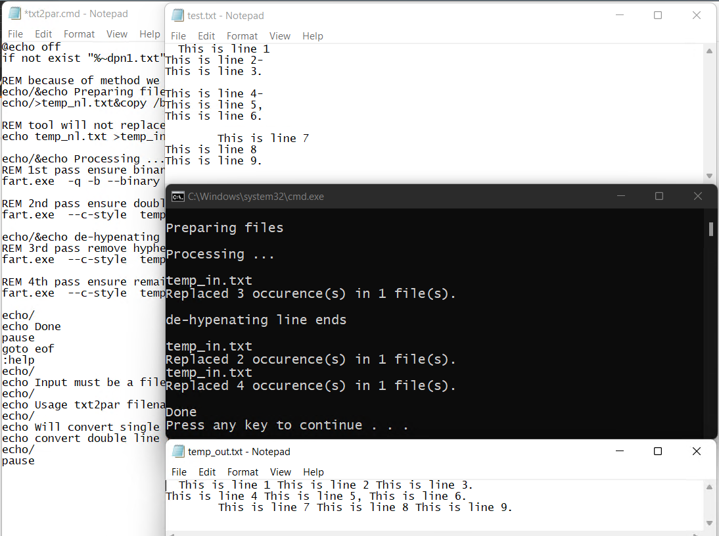Click the test.txt Notepad title icon
The width and height of the screenshot is (719, 536).
pos(177,15)
